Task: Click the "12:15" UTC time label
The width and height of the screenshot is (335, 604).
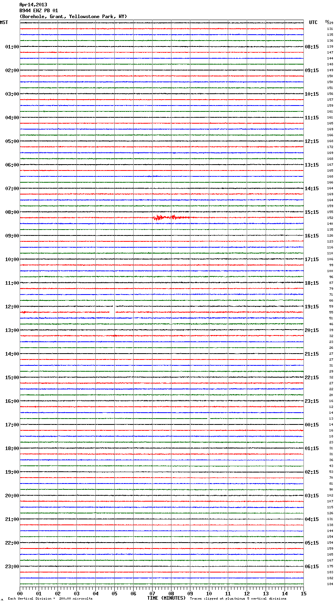Action: click(312, 141)
